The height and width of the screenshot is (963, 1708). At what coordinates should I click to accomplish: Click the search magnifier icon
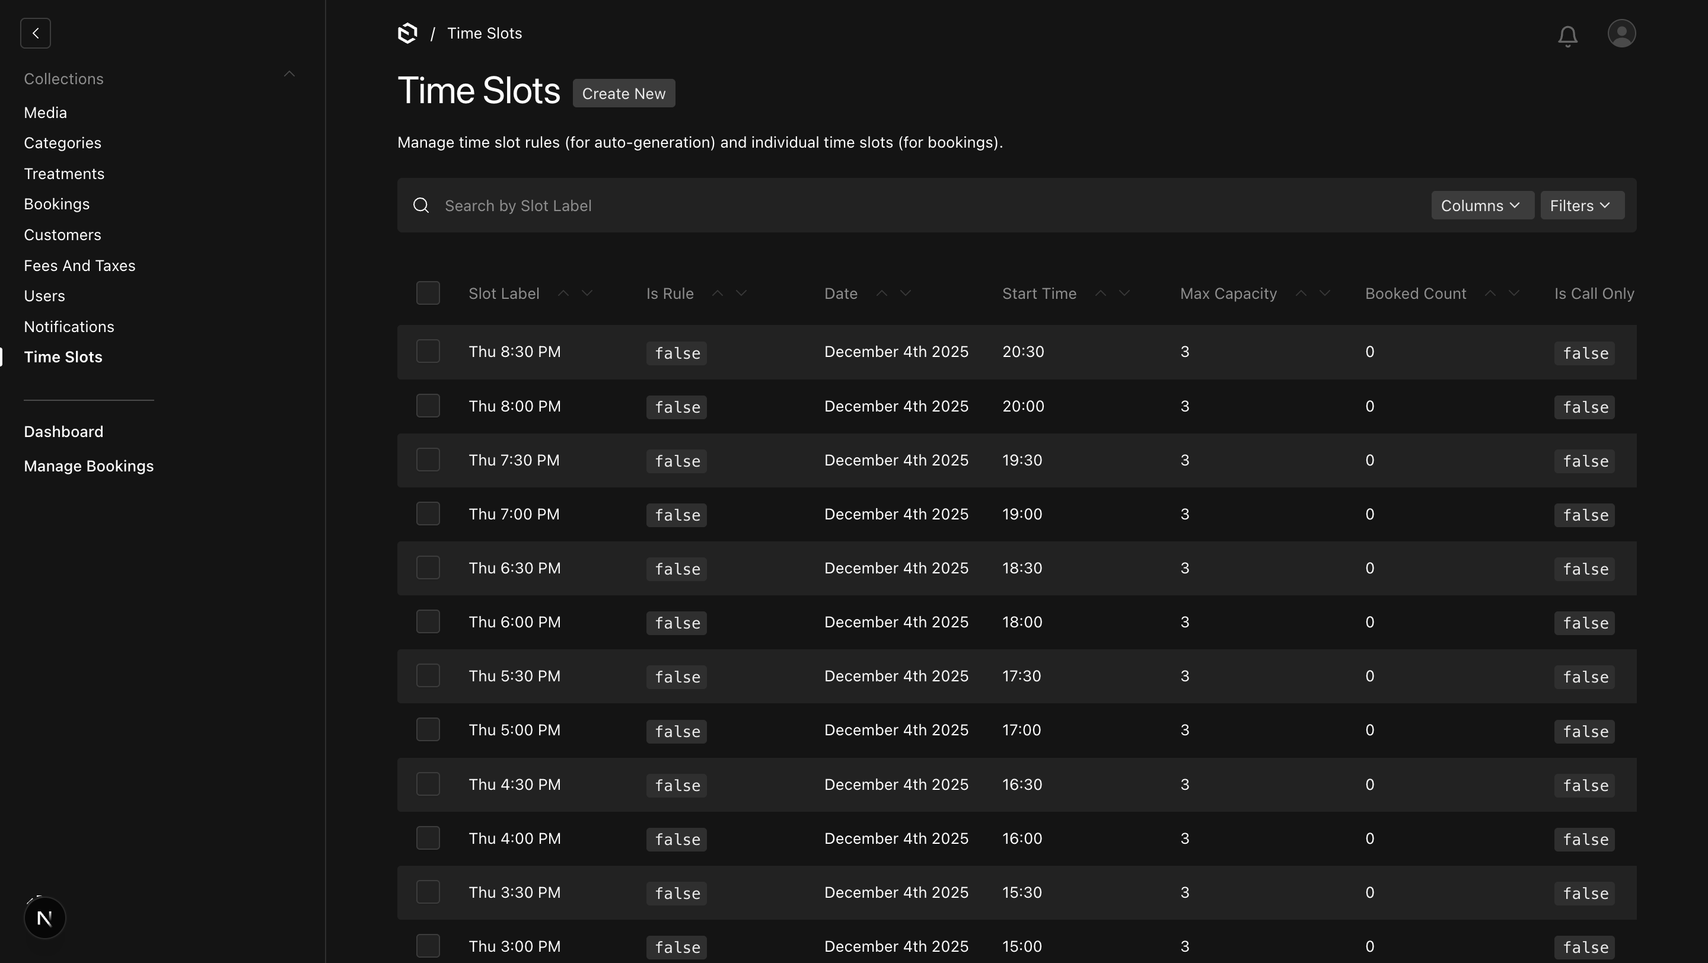tap(421, 205)
